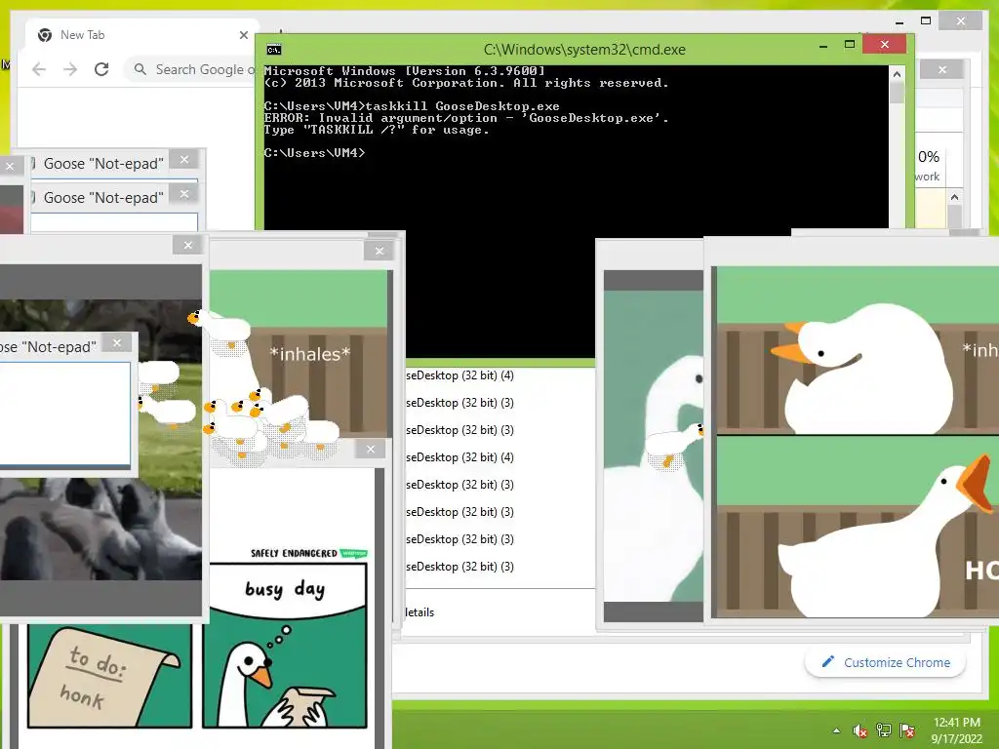This screenshot has width=999, height=749.
Task: Sort Task Manager by the 0% network column
Action: pos(928,165)
